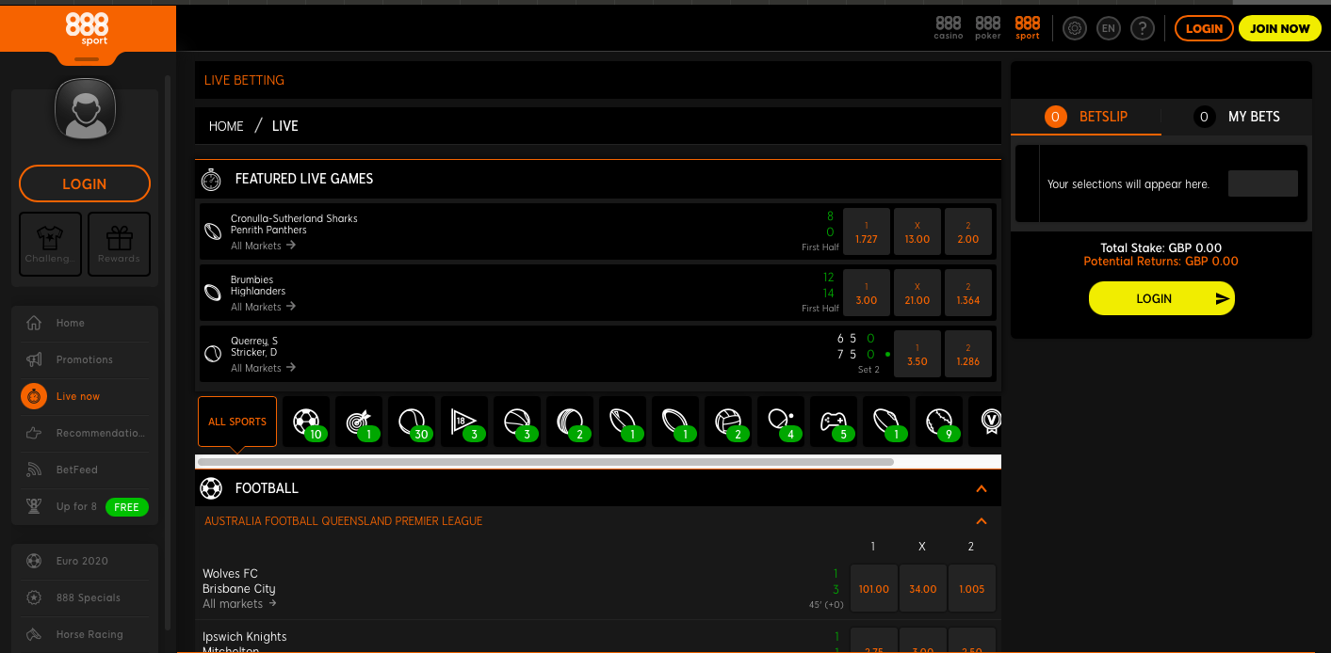Click the FEATURED LIVE GAMES heading

point(304,179)
